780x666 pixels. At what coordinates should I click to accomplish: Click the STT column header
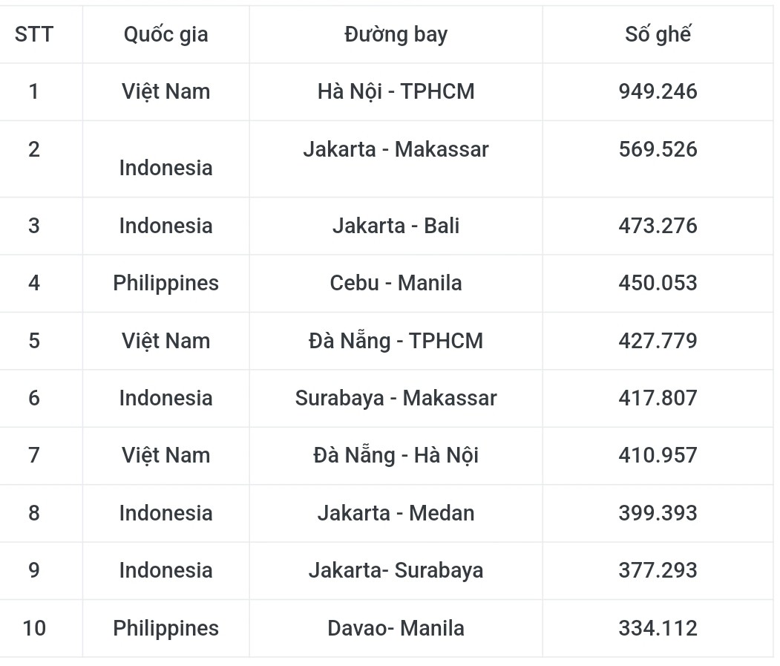(34, 34)
